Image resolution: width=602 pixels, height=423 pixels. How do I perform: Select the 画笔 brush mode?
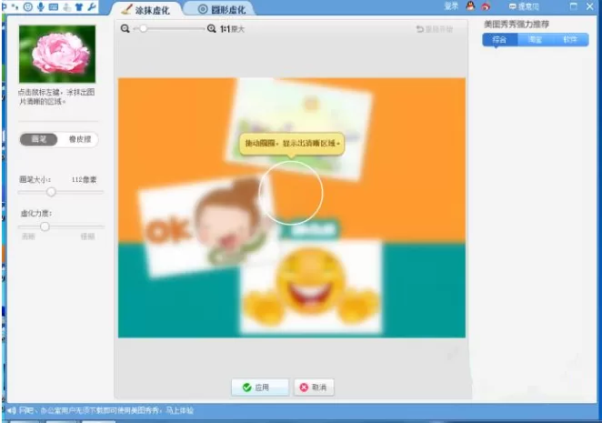[39, 139]
